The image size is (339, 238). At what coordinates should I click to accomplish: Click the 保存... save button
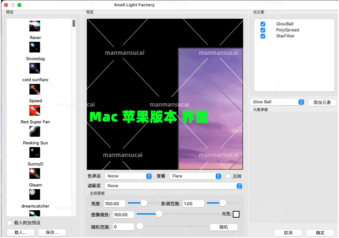pos(52,233)
